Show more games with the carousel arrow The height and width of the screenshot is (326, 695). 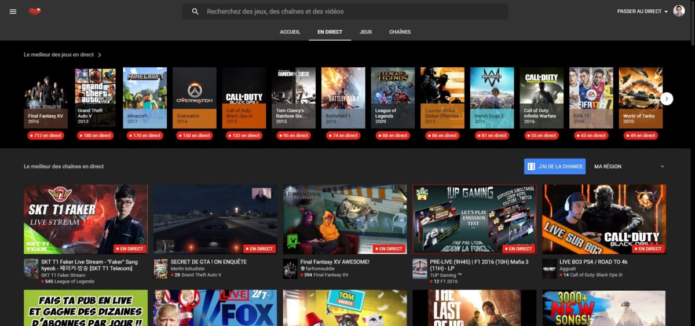pyautogui.click(x=667, y=98)
